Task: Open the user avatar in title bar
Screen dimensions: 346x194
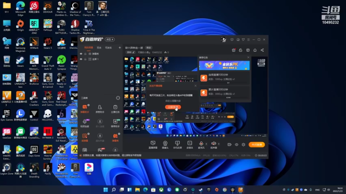Action: tap(223, 40)
